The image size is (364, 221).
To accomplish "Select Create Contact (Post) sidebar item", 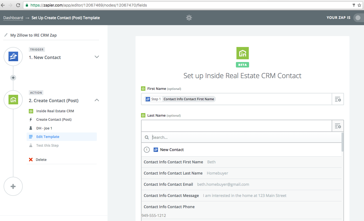I will pos(54,119).
